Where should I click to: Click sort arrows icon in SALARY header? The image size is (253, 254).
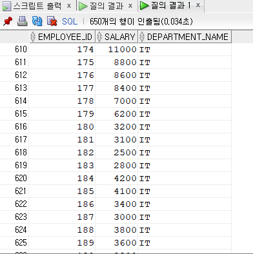point(99,37)
